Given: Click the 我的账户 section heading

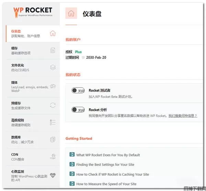Looking at the screenshot, I should pos(73,40).
